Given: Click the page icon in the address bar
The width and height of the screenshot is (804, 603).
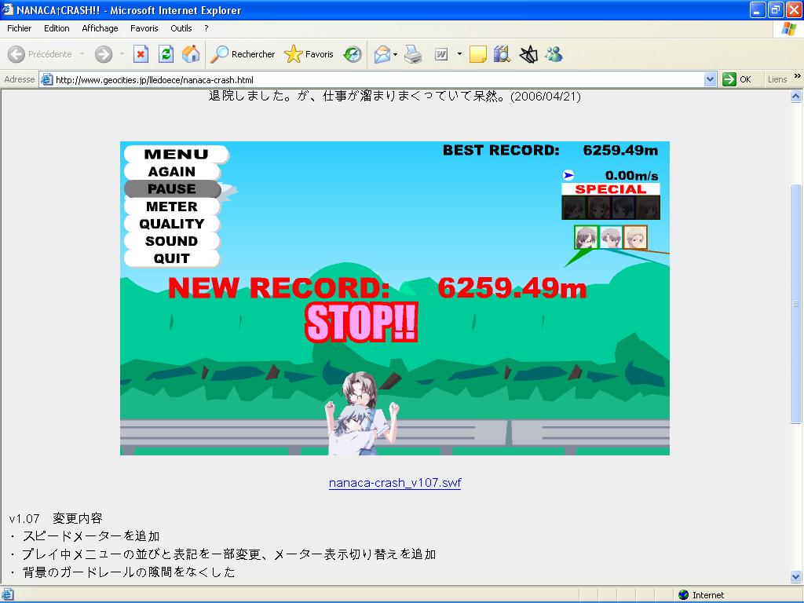Looking at the screenshot, I should coord(46,79).
